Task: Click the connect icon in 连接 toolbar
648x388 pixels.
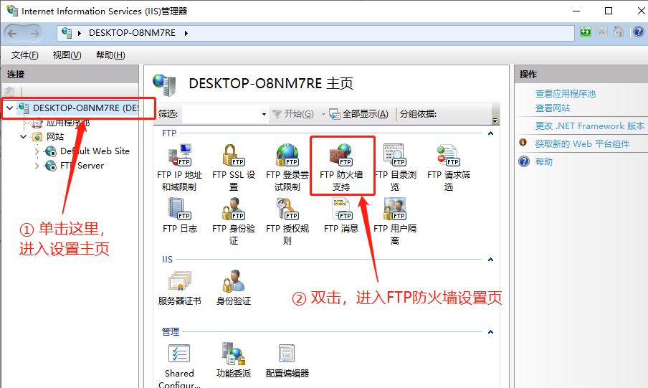Action: (x=9, y=91)
